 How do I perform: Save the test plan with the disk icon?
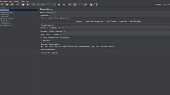click(12, 5)
